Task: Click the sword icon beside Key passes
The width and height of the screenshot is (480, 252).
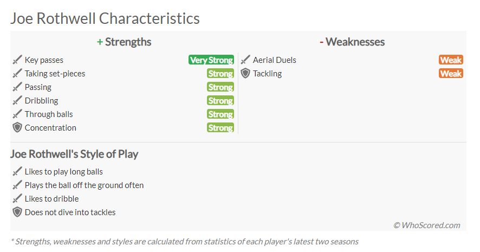Action: [x=17, y=60]
